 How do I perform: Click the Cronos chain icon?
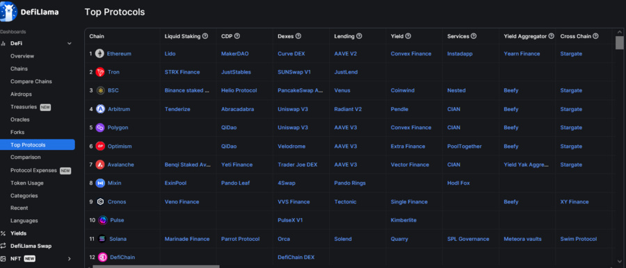(x=101, y=202)
